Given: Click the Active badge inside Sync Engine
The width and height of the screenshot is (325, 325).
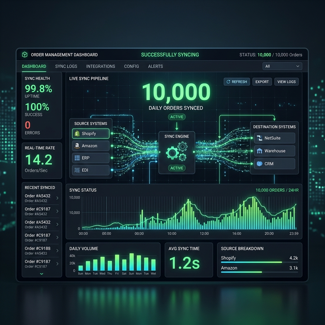Looking at the screenshot, I should 176,168.
